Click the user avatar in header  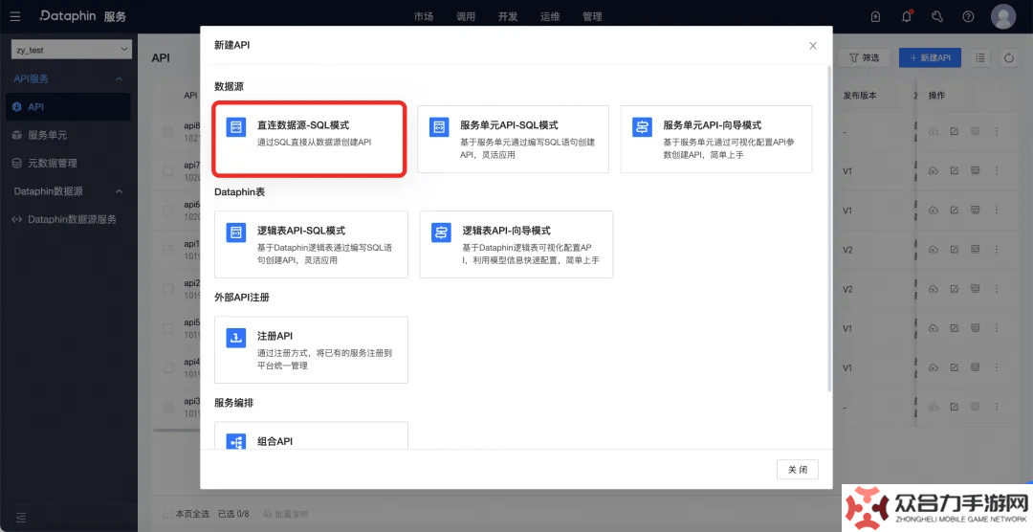pyautogui.click(x=1003, y=16)
